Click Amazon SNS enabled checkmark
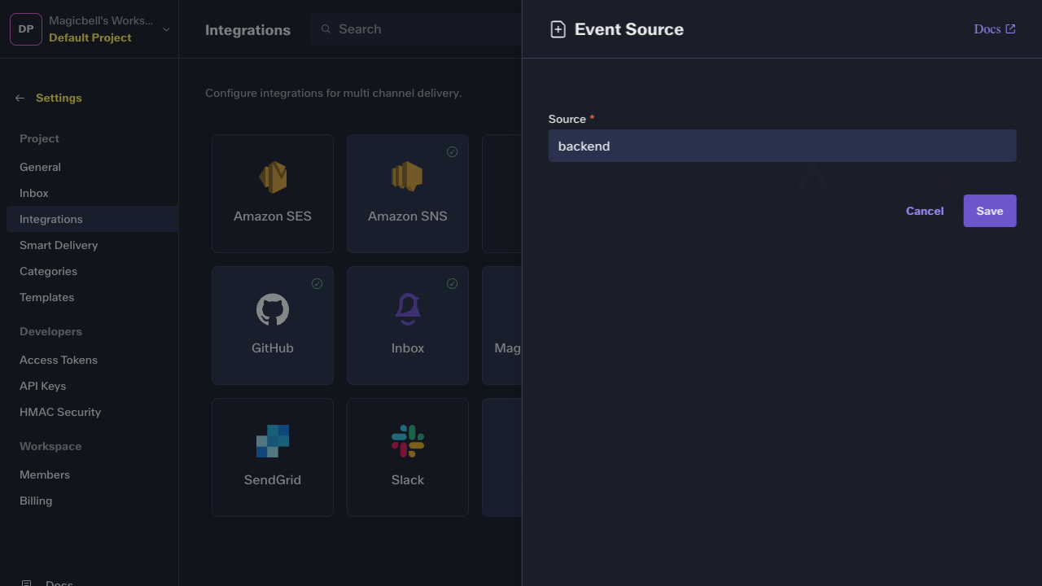Image resolution: width=1042 pixels, height=586 pixels. click(452, 152)
